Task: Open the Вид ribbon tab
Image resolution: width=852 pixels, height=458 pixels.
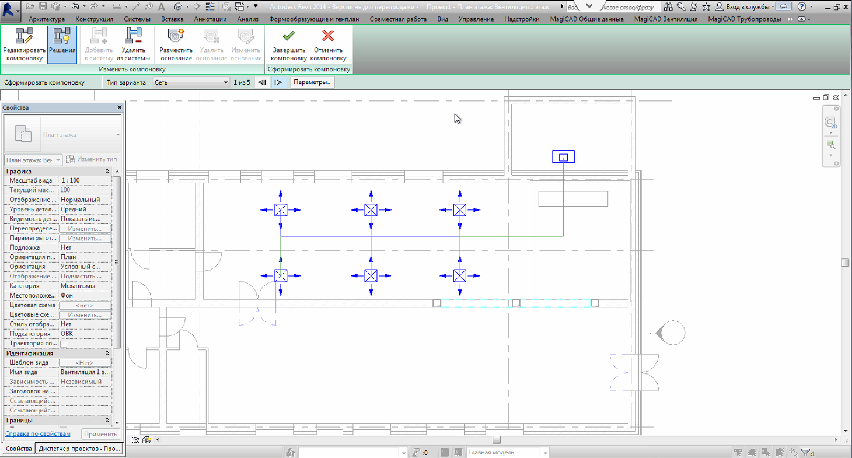Action: [442, 19]
